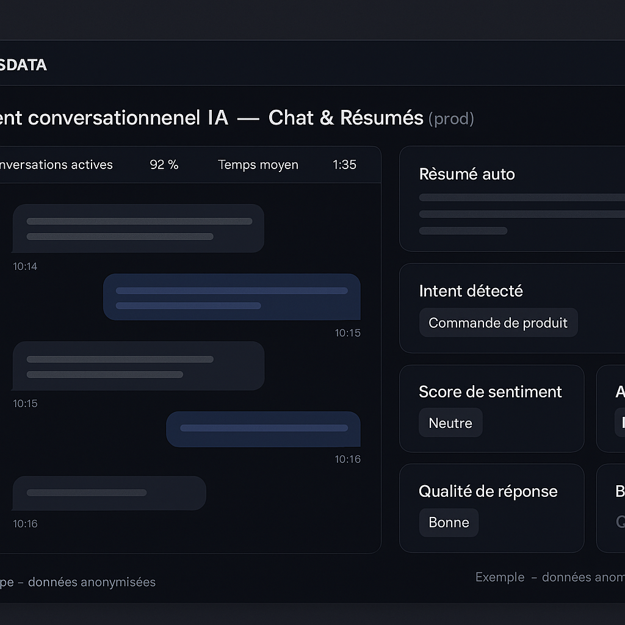Select the blue agent reply bubble
625x625 pixels.
[x=232, y=297]
